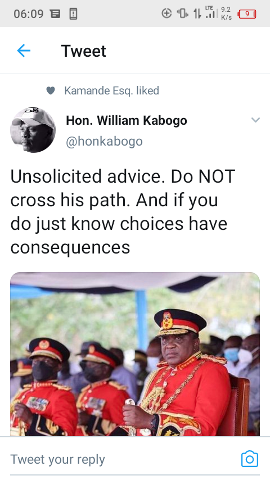Image resolution: width=270 pixels, height=480 pixels.
Task: Tap the vibrate mode status icon
Action: coord(182,13)
